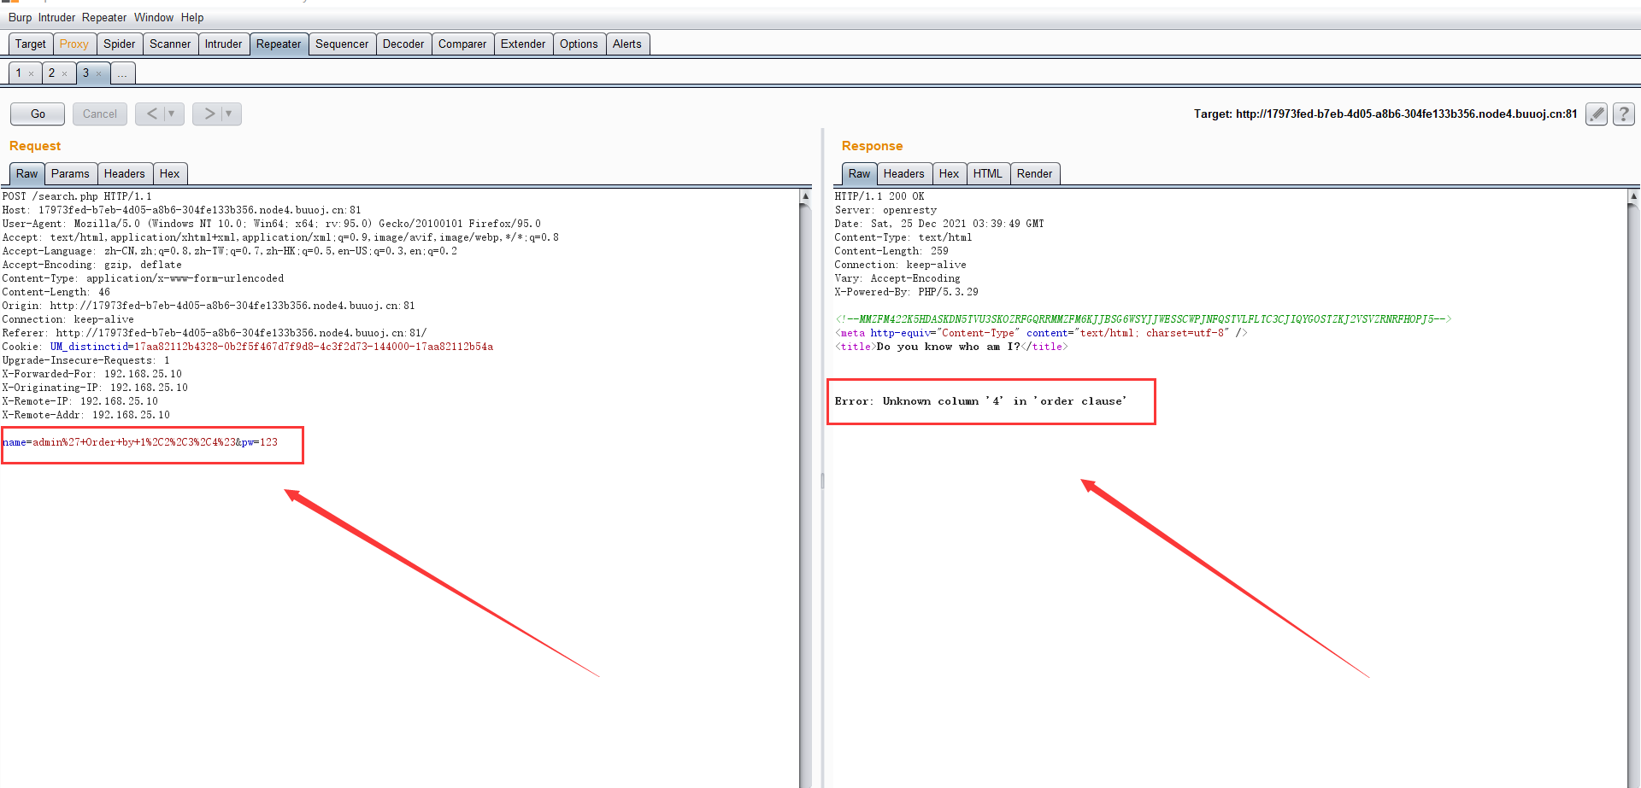The image size is (1641, 788).
Task: Click the Target URL label text
Action: click(1385, 114)
